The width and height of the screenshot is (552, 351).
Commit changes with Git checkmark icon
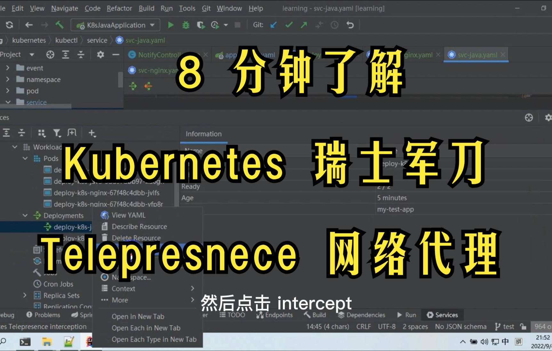[x=289, y=25]
